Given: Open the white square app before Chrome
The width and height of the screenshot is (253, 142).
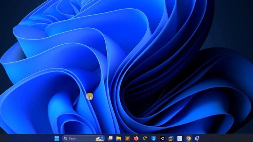Looking at the screenshot, I should click(x=180, y=138).
